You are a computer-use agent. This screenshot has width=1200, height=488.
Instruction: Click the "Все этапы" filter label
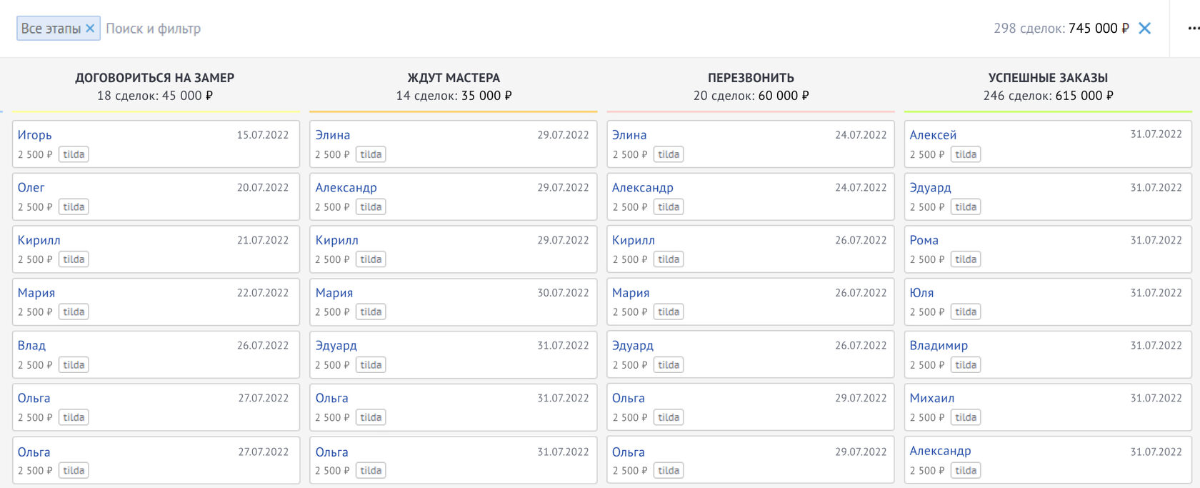(x=51, y=29)
